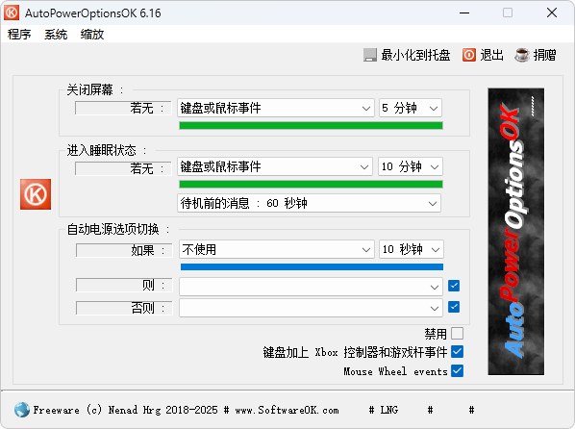
Task: Click the www.SoftwareOK.com link
Action: [x=287, y=410]
